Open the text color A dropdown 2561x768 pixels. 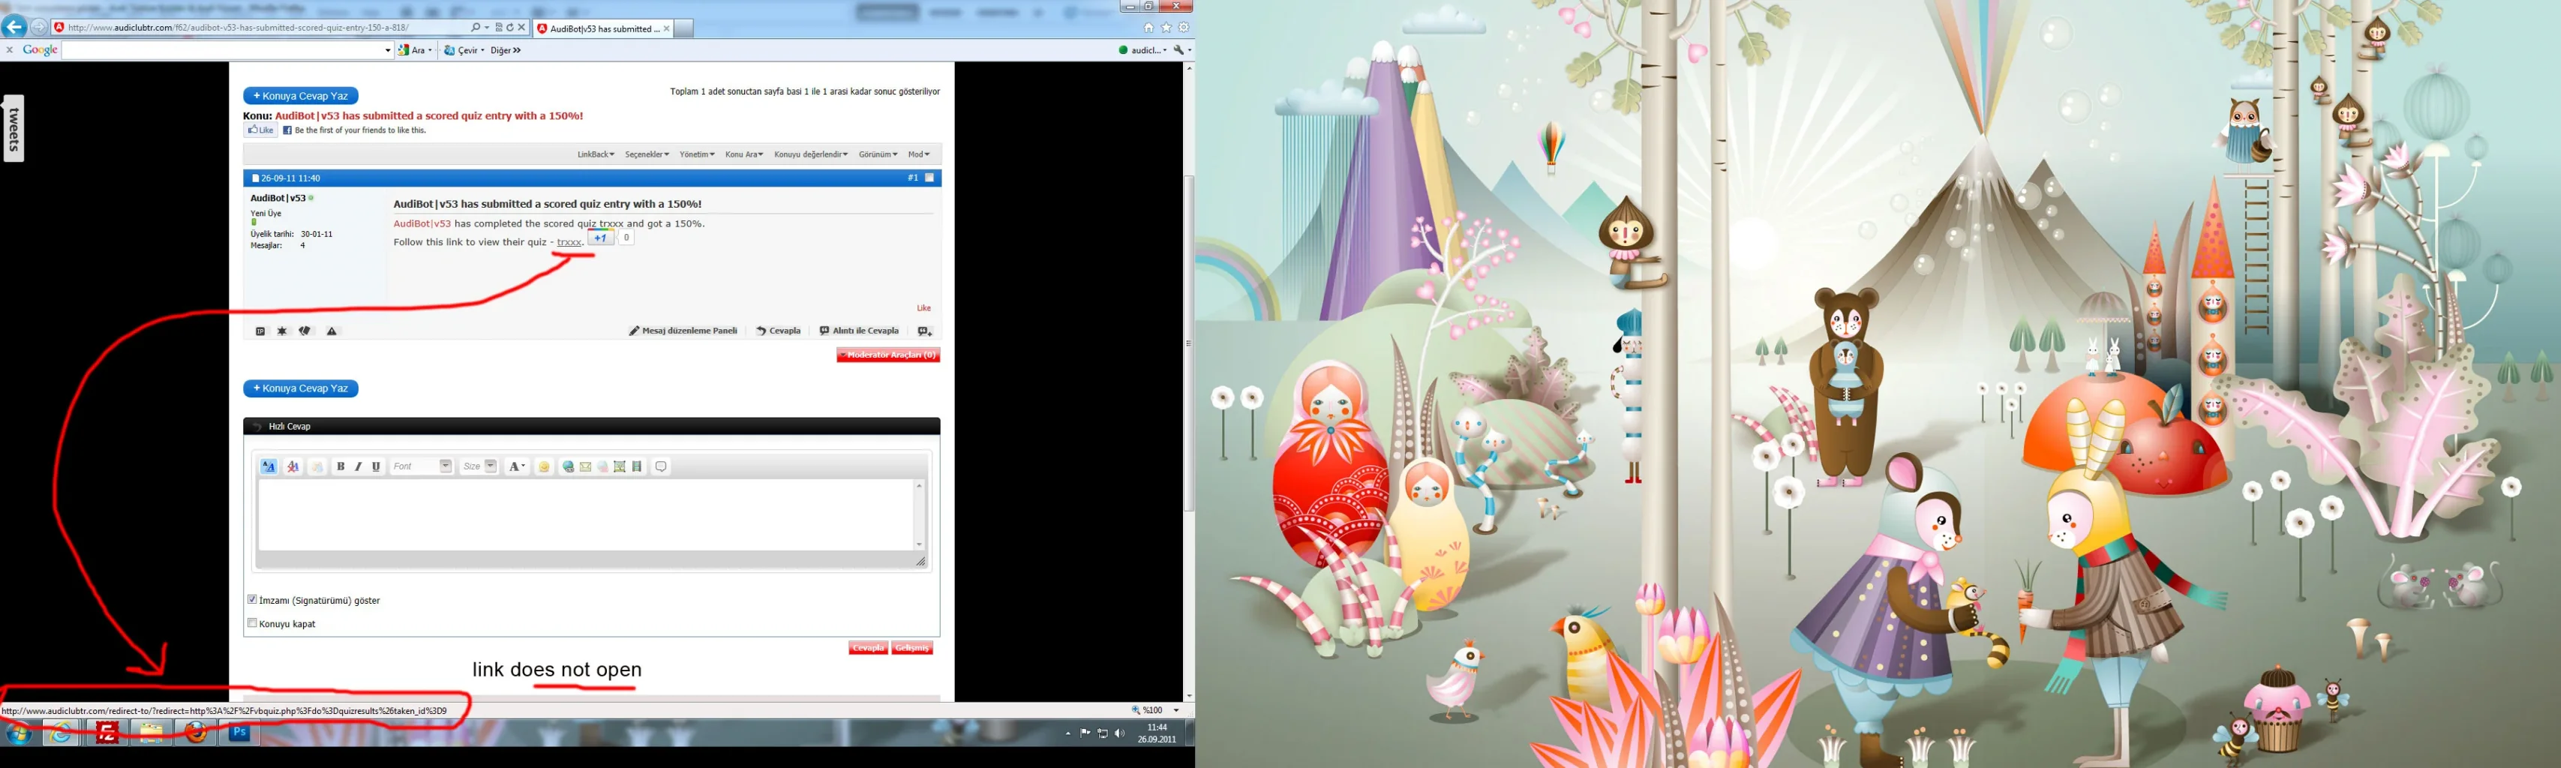(517, 467)
